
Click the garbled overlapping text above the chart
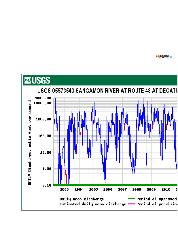164,56
